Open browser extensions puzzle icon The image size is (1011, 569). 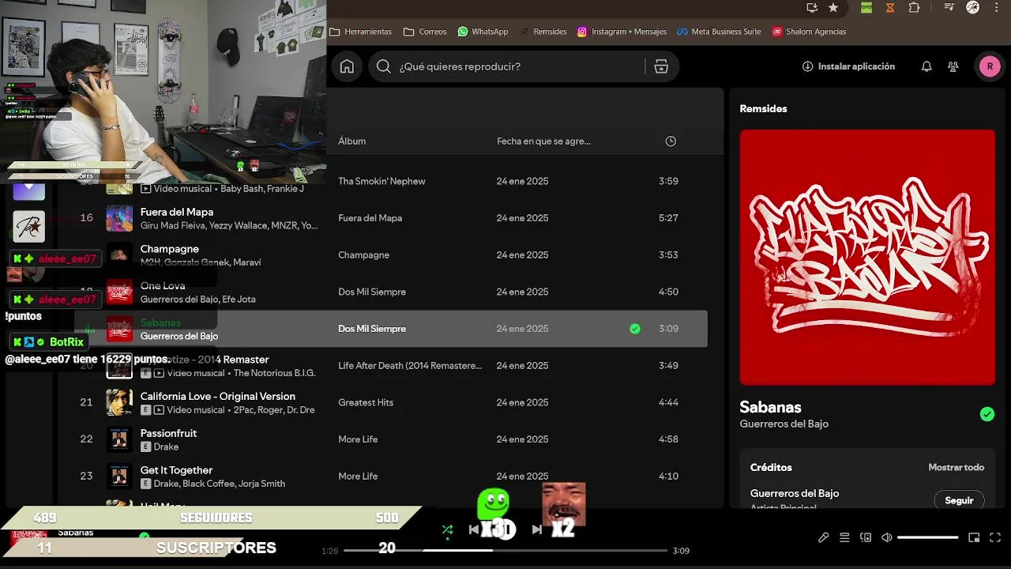(x=914, y=7)
